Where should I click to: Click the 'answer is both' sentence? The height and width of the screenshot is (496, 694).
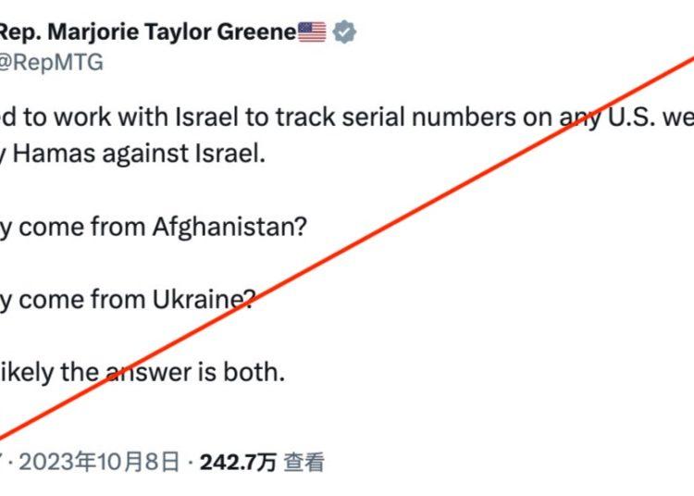(x=194, y=372)
